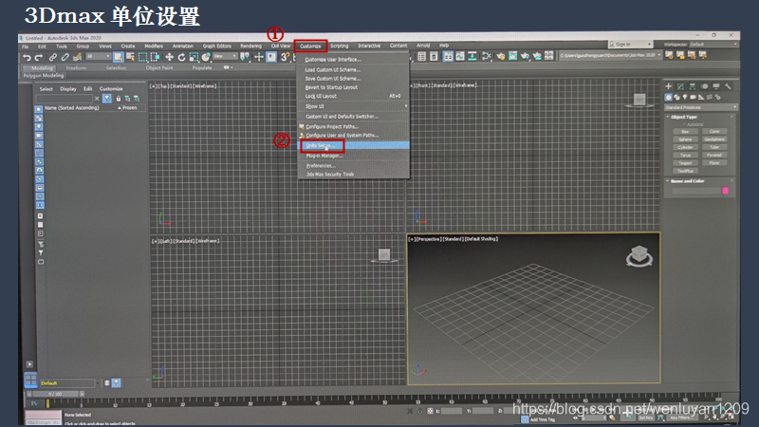Activate the Select Object tool
This screenshot has width=759, height=427.
[118, 57]
